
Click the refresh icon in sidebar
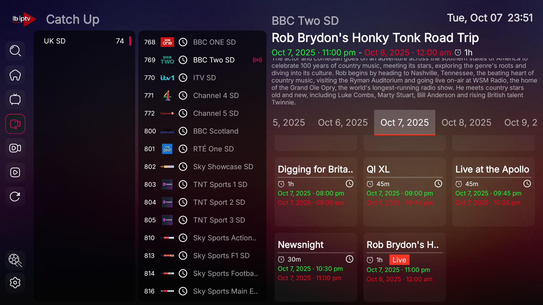15,197
